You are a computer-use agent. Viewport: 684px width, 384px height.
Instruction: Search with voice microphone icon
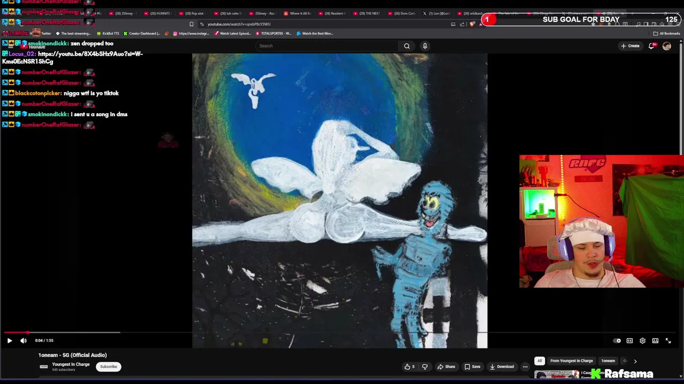tap(425, 46)
